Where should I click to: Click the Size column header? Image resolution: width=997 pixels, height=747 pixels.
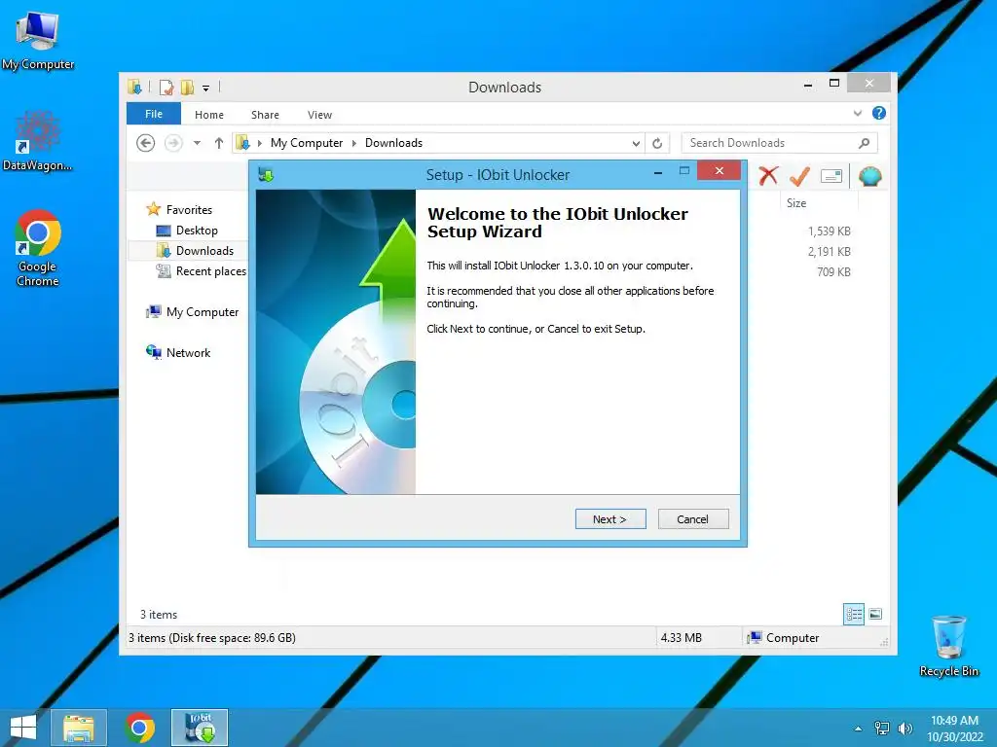pos(796,203)
